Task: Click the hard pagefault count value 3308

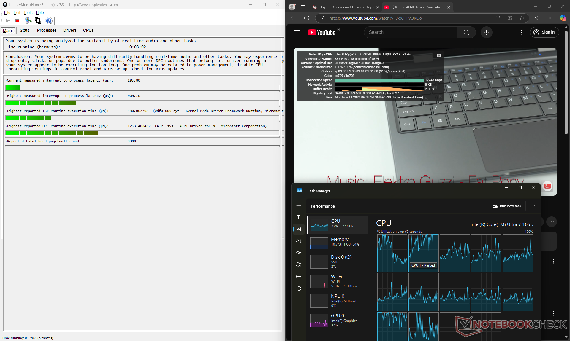Action: pyautogui.click(x=132, y=141)
